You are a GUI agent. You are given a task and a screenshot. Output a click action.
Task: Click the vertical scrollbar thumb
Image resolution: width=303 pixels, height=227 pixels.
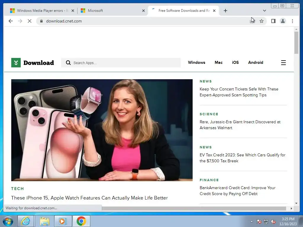point(296,43)
